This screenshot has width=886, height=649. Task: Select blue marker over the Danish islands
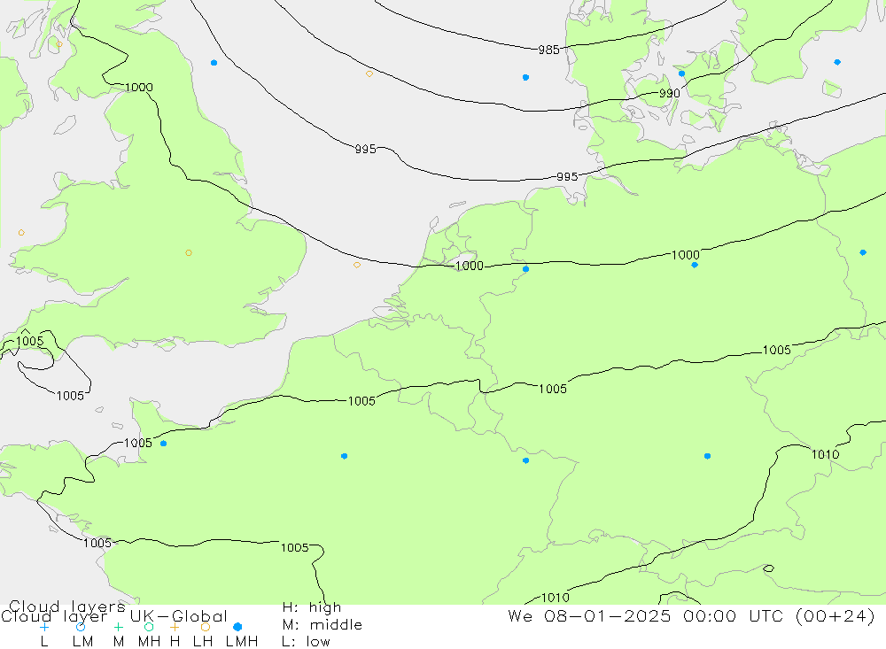(681, 73)
